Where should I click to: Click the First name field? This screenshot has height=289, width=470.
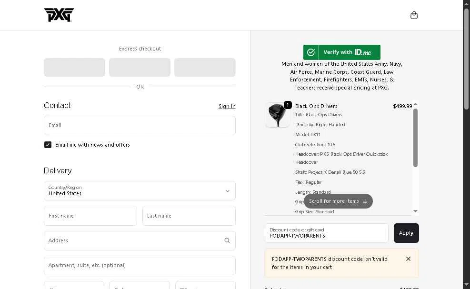tap(90, 216)
